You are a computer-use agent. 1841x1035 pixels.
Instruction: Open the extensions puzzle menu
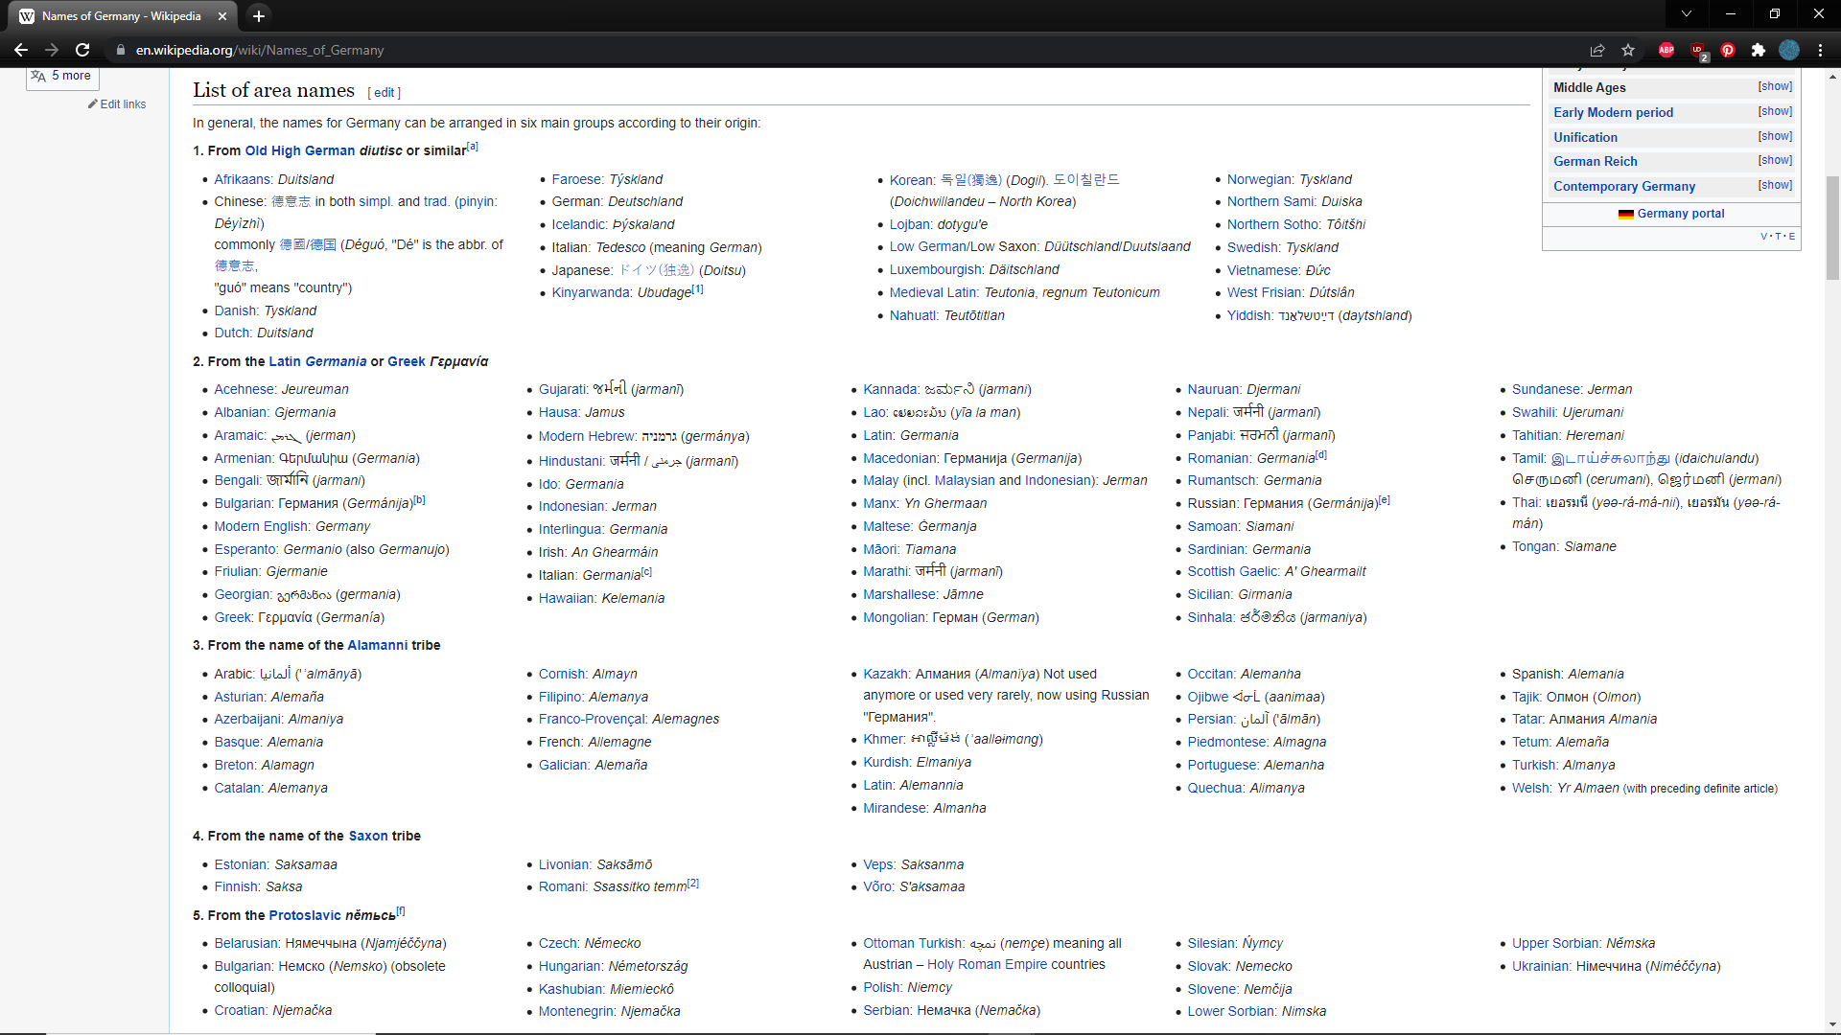[1759, 50]
